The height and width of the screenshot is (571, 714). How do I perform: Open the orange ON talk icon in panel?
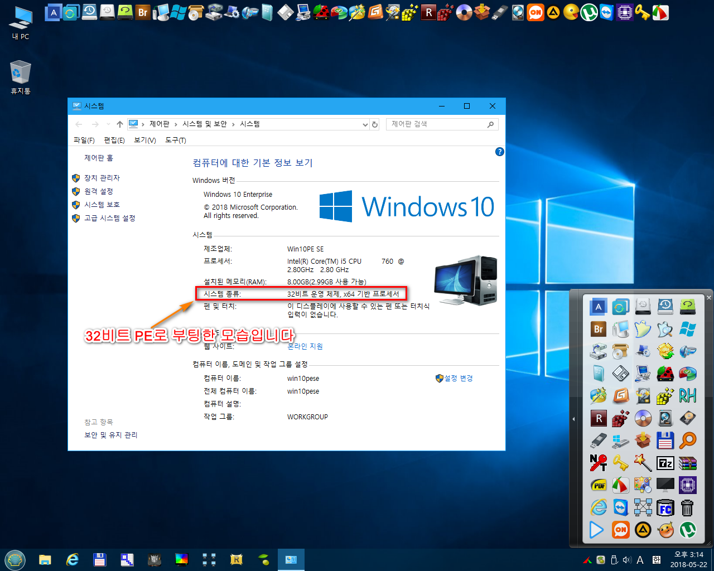(x=620, y=530)
